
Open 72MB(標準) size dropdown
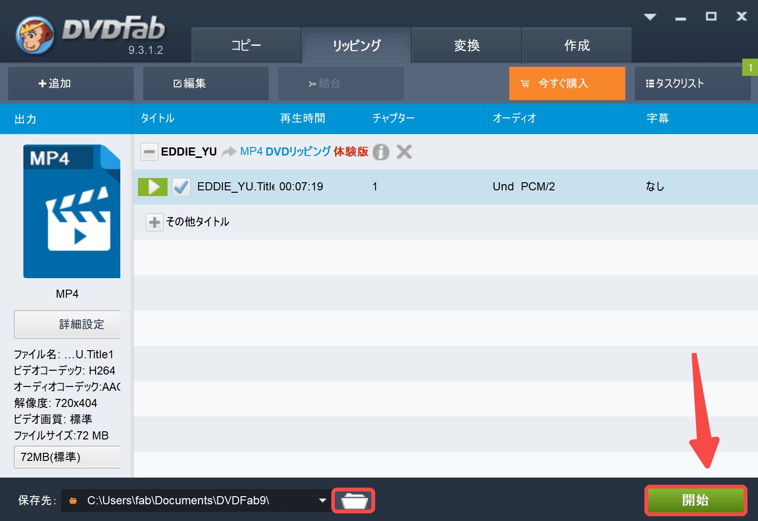67,457
